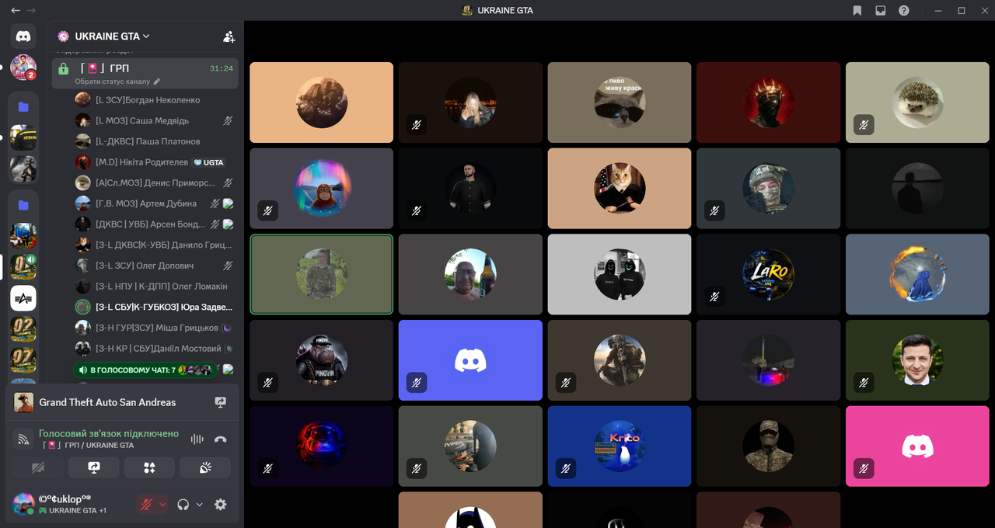This screenshot has width=995, height=528.
Task: Open noise suppression waveform icon
Action: pyautogui.click(x=197, y=439)
